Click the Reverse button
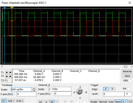Image resolution: width=133 pixels, height=103 pixels. coord(127,71)
